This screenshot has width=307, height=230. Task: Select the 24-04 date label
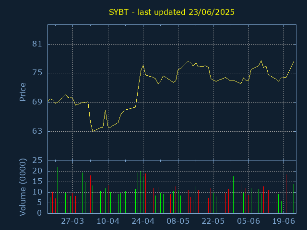143,221
